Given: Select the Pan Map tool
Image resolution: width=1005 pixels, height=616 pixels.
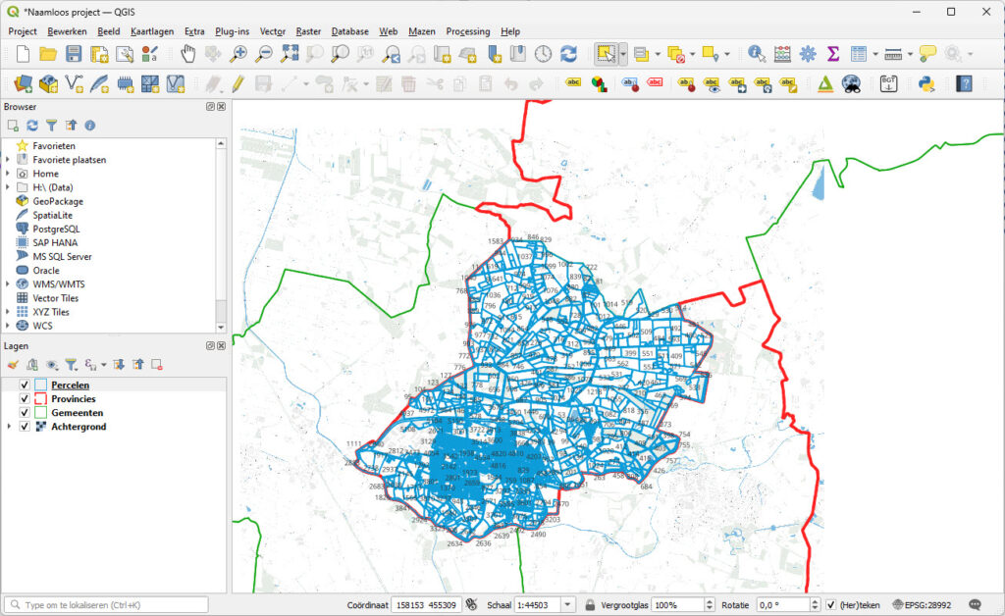Looking at the screenshot, I should click(188, 54).
